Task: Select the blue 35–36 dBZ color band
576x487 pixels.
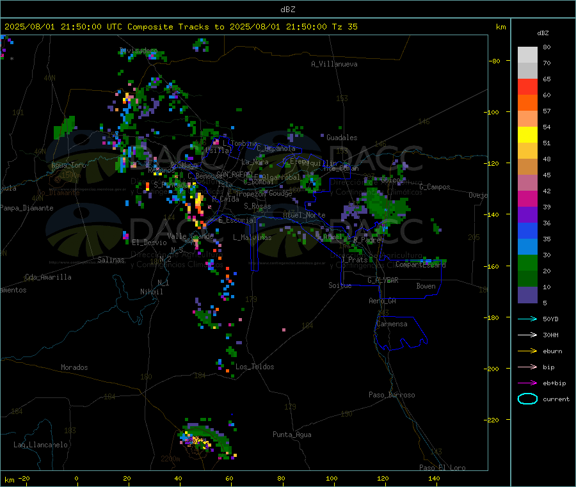Action: point(527,230)
